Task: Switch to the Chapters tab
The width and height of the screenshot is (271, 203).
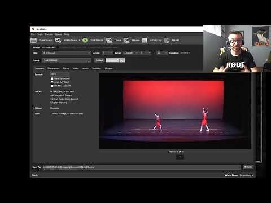Action: click(x=109, y=68)
